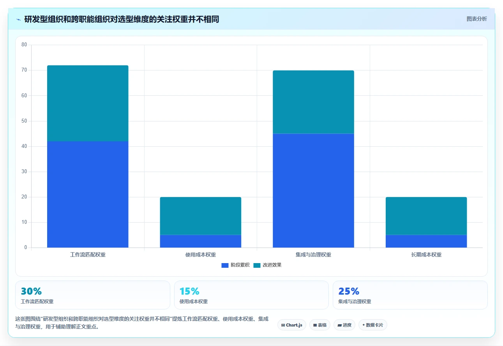Click the y-axis value 80
The width and height of the screenshot is (503, 346).
(x=24, y=45)
